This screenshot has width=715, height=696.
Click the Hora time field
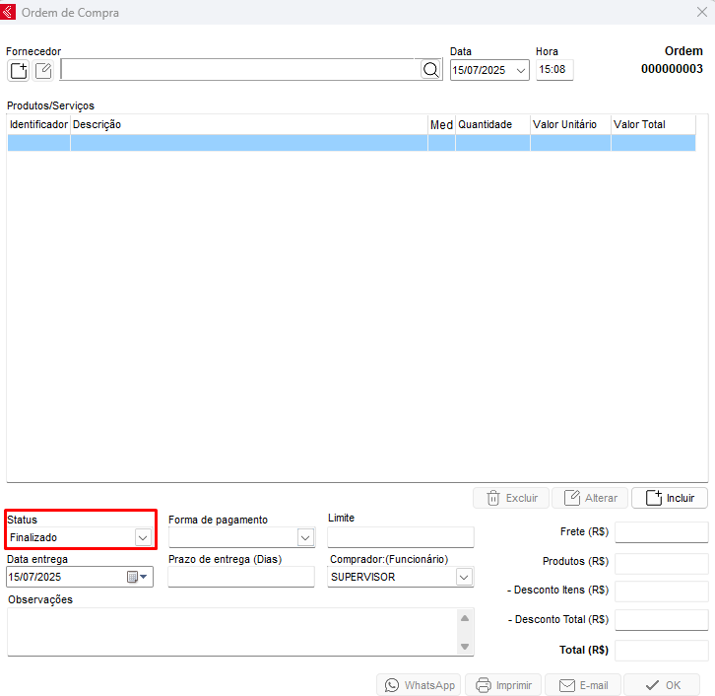pyautogui.click(x=553, y=70)
